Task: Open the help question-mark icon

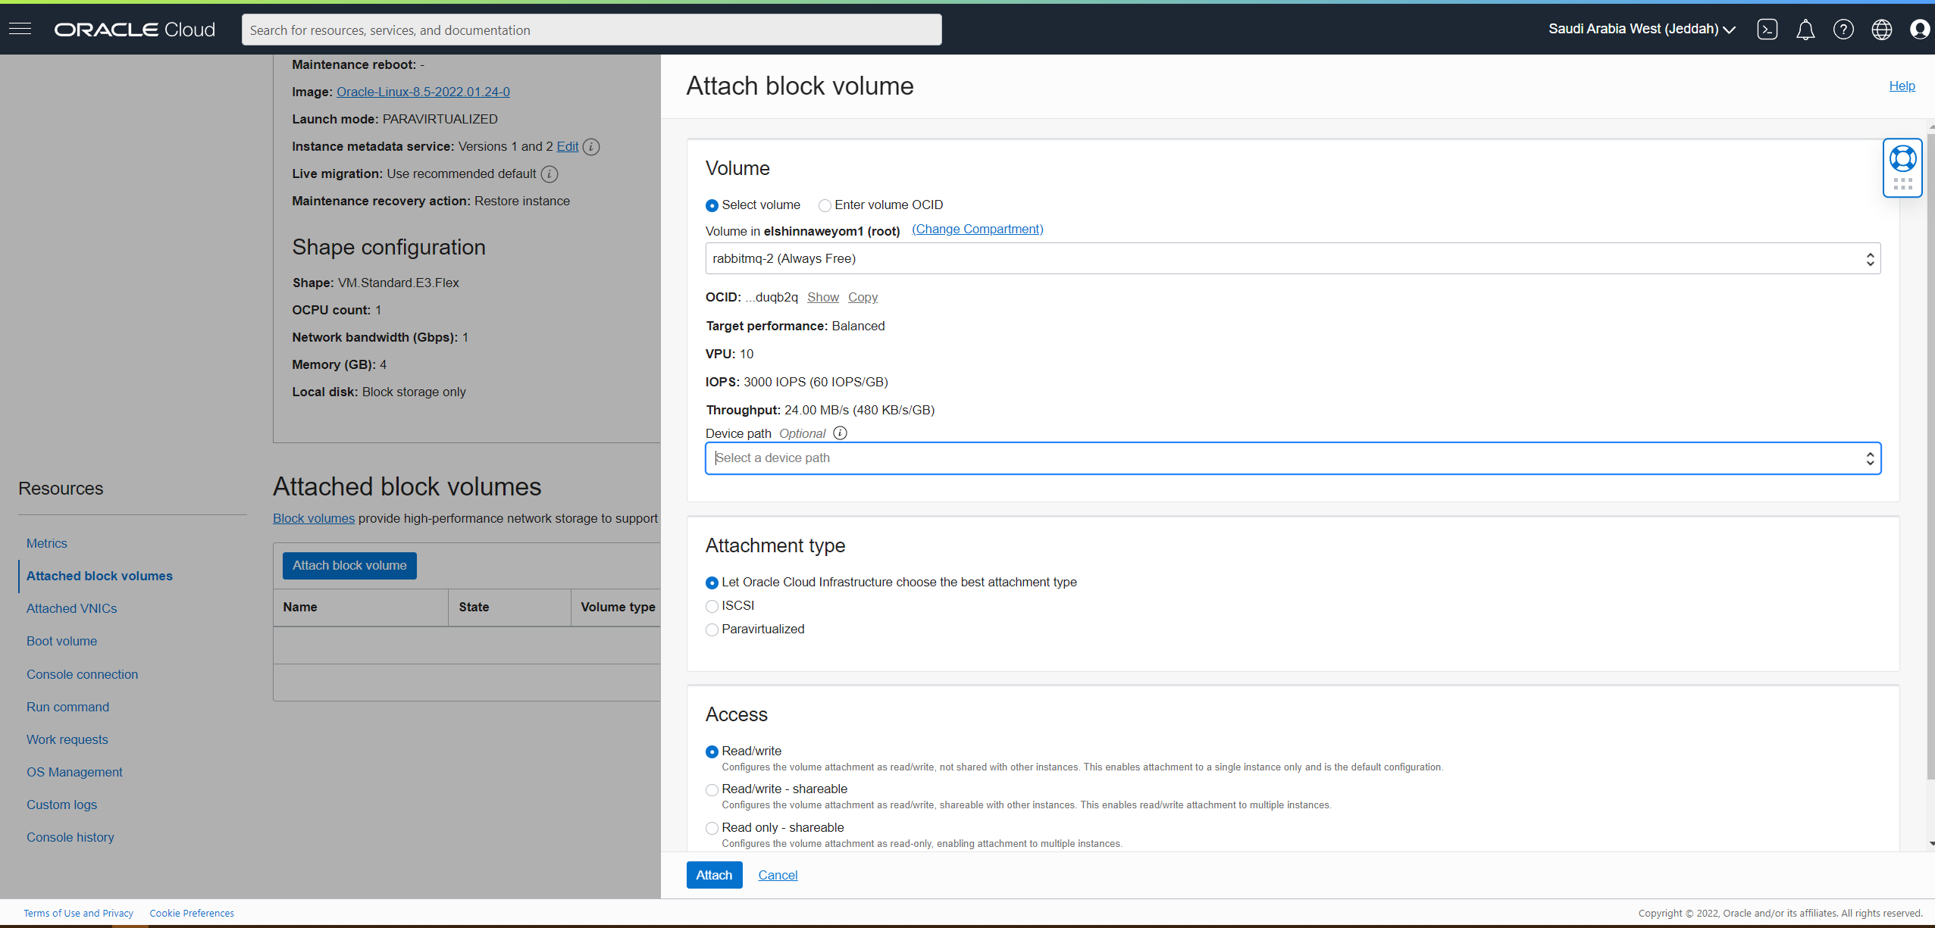Action: coord(1844,30)
